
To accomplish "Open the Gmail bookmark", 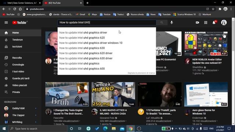I will 80,14.
